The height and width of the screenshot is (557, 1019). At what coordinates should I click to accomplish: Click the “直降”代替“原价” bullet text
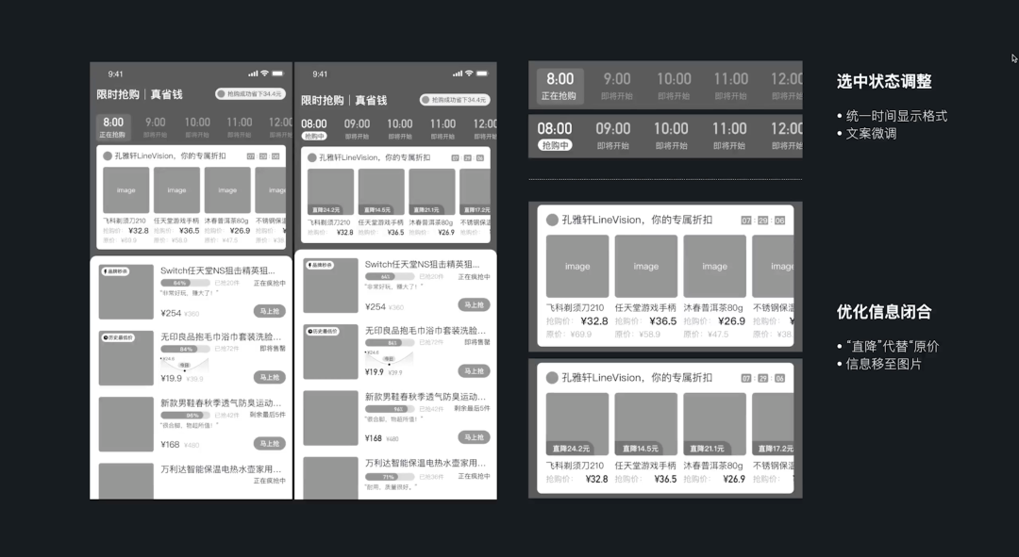tap(893, 347)
